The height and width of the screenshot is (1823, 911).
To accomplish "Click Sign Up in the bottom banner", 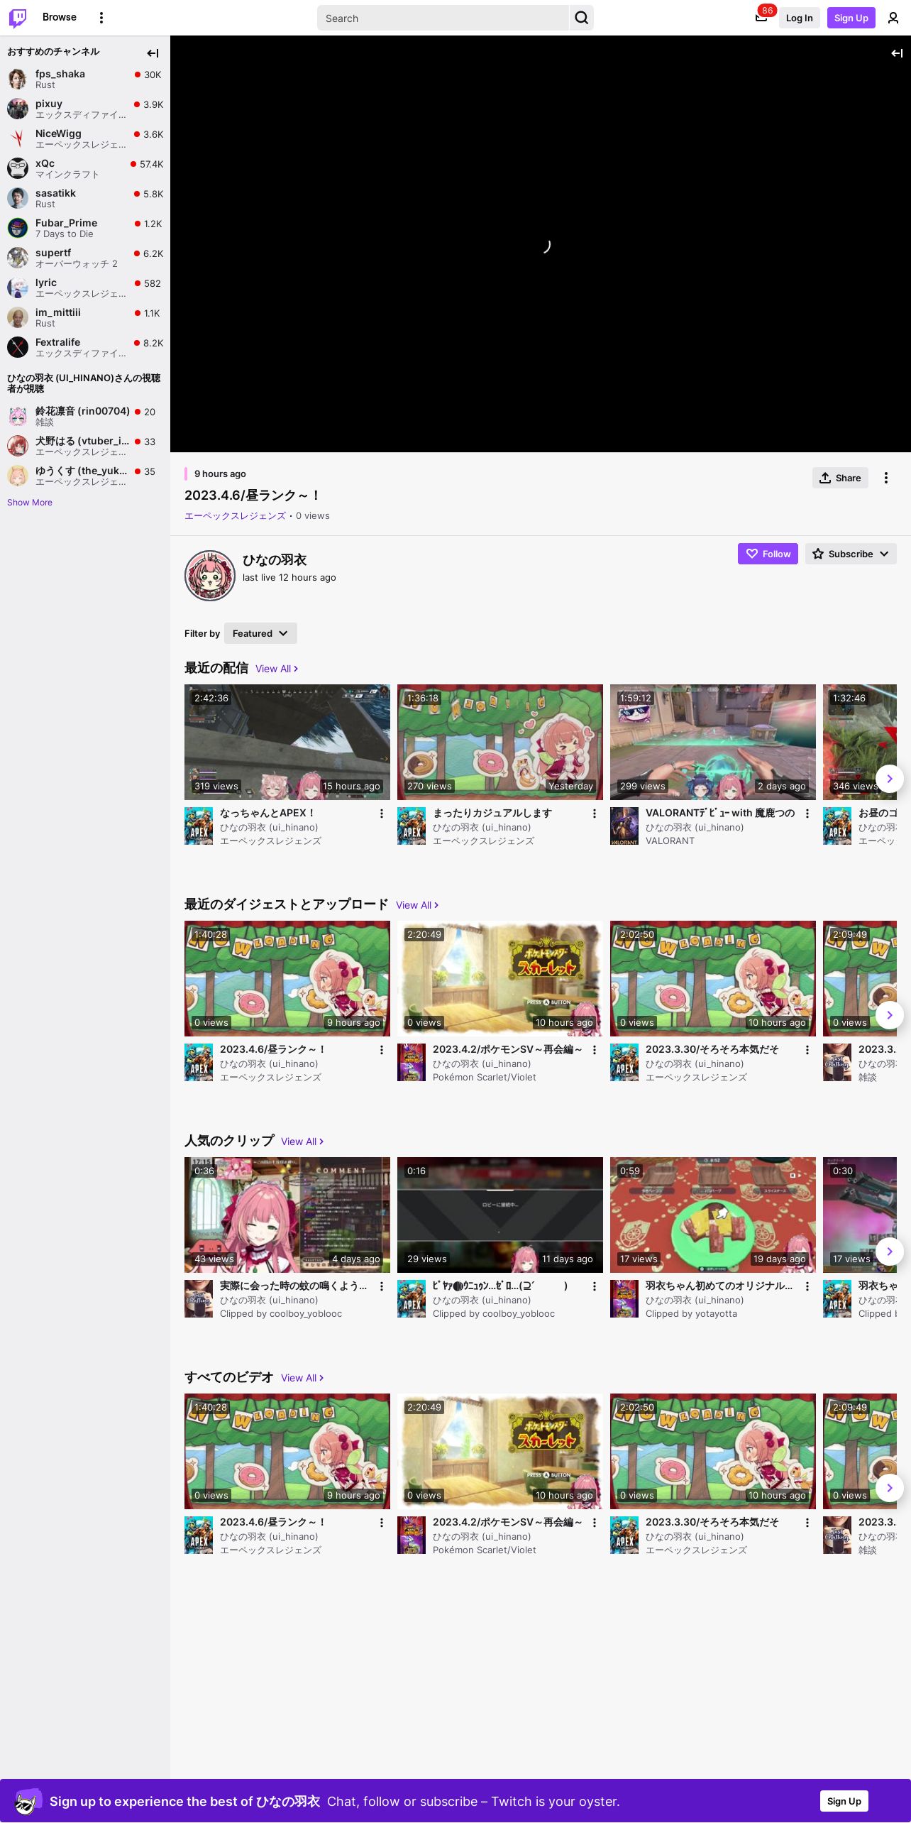I will click(844, 1801).
